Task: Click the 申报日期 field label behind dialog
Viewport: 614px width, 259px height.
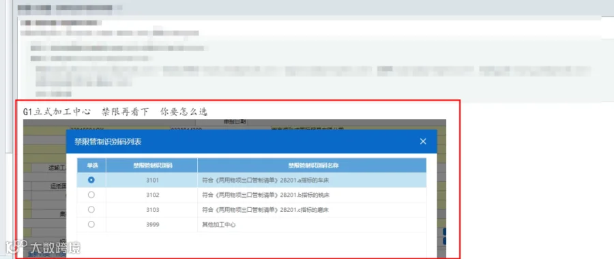Action: pos(235,122)
